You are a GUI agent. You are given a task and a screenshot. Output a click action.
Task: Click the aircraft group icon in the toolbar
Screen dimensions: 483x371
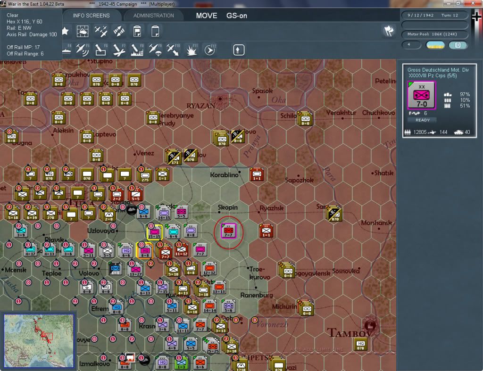click(101, 31)
